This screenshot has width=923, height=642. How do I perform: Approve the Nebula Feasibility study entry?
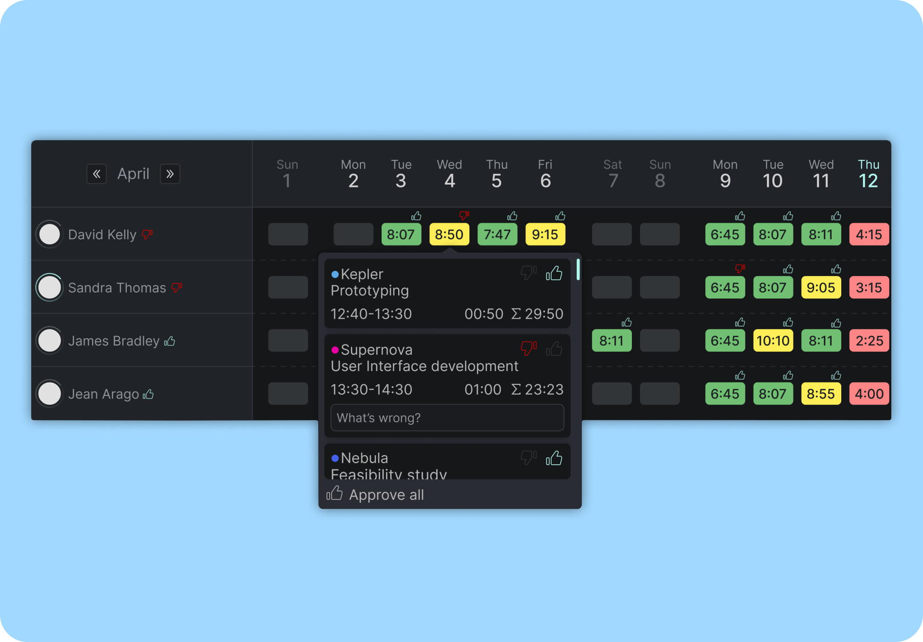click(x=554, y=458)
